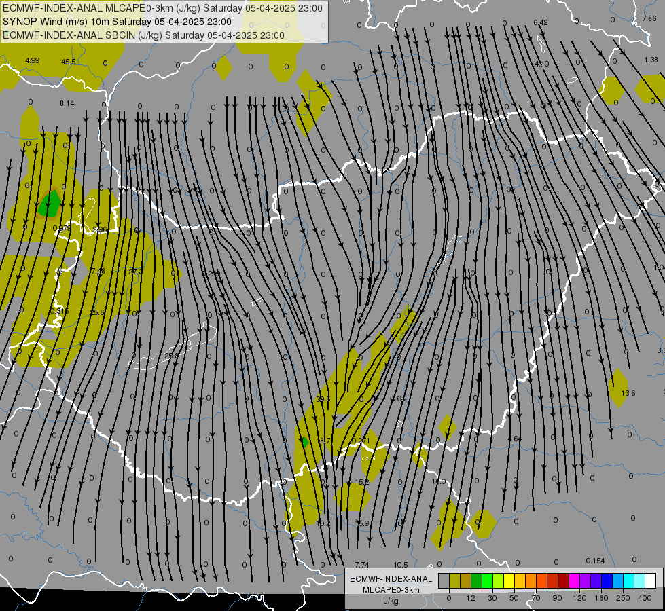This screenshot has height=611, width=665.
Task: Click the map value 27.7
Action: coord(136,272)
